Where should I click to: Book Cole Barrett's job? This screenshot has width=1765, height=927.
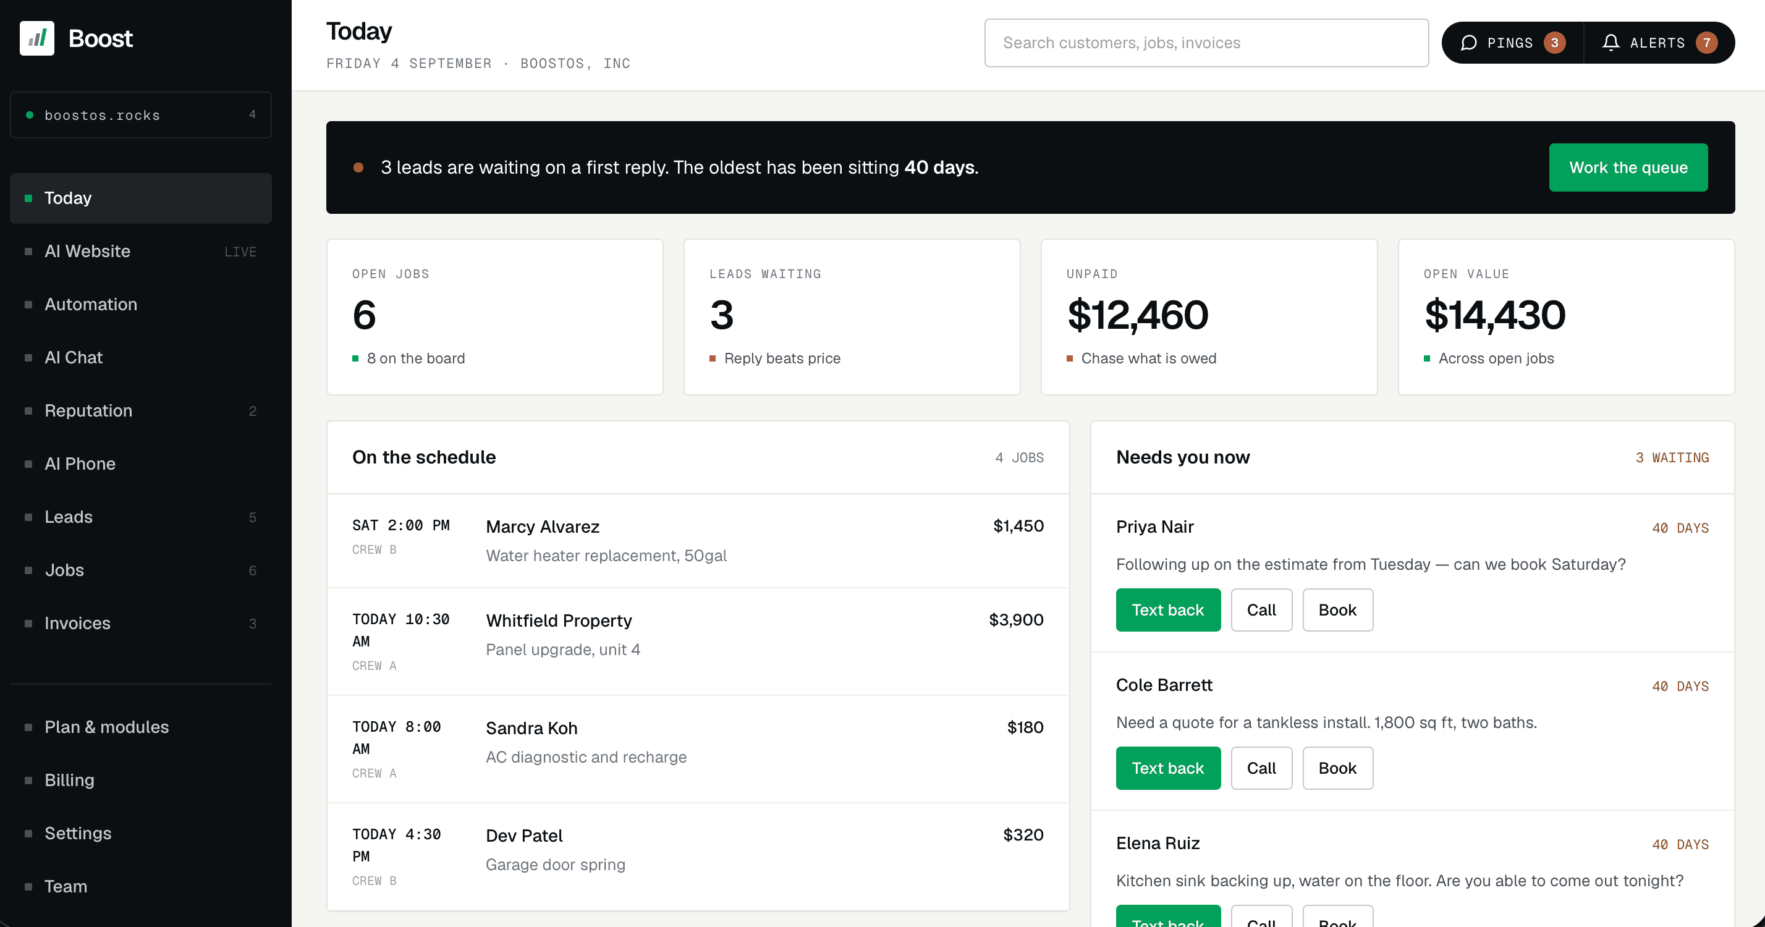[x=1337, y=768]
